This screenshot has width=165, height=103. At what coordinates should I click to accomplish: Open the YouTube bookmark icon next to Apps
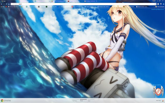coord(6,7)
